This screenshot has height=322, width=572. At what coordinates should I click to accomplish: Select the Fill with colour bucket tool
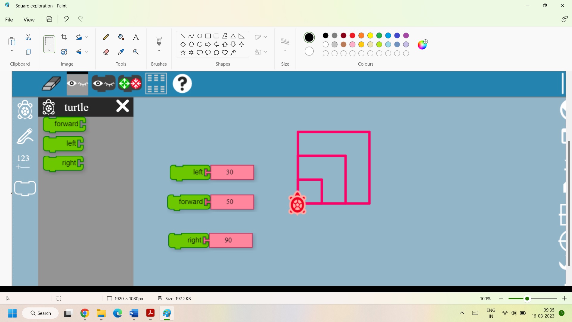click(x=121, y=37)
